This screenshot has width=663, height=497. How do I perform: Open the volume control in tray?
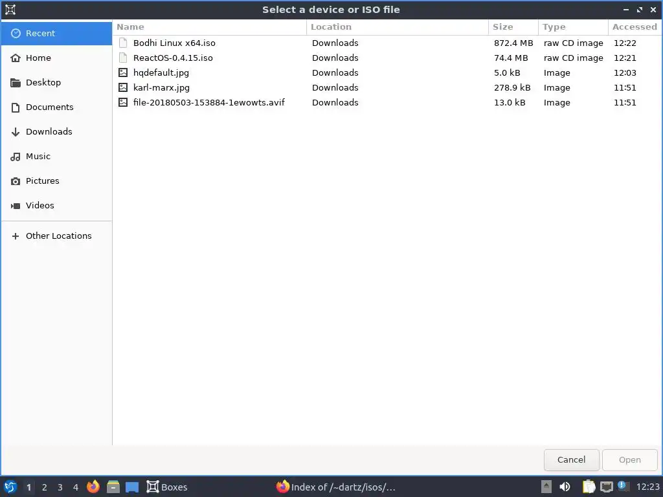pos(565,487)
